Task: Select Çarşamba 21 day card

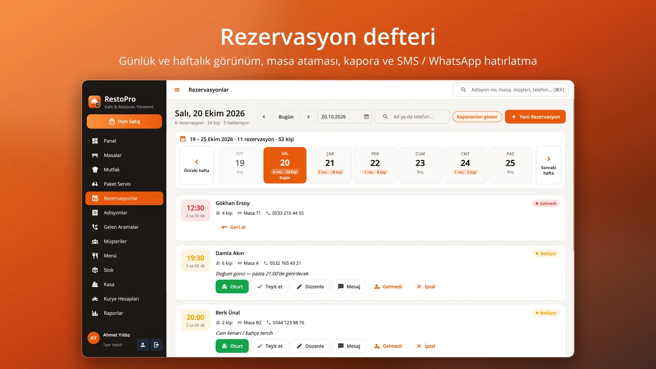Action: click(330, 165)
